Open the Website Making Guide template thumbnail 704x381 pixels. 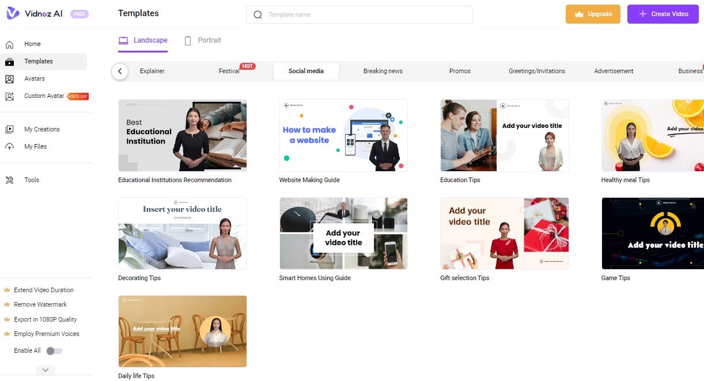click(343, 135)
